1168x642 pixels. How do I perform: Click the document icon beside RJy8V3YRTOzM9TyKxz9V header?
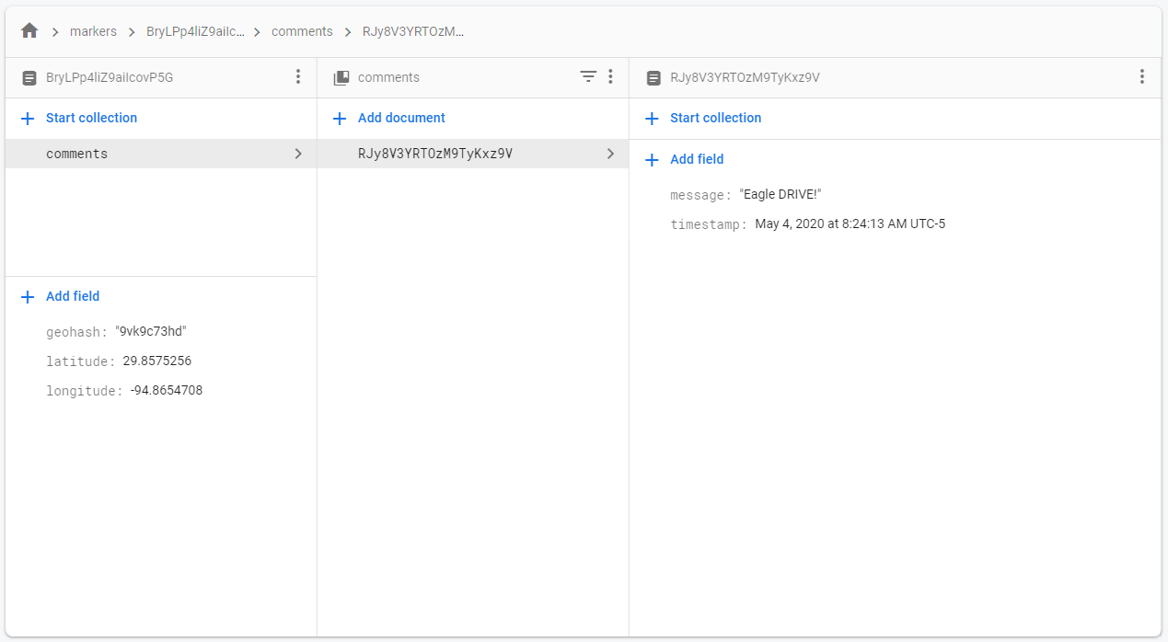tap(653, 78)
